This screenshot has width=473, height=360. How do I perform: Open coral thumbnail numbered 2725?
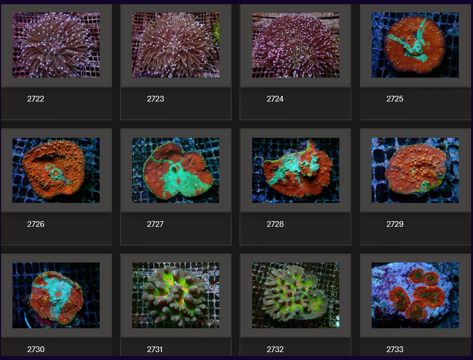pos(415,45)
